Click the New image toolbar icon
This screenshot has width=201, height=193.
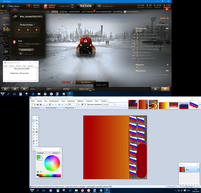pyautogui.click(x=32, y=105)
